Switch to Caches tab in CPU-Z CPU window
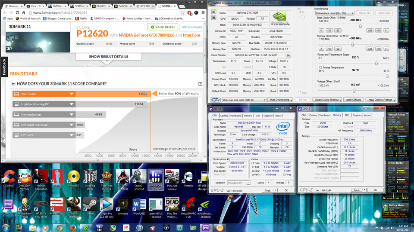Image resolution: width=414 pixels, height=232 pixels. pyautogui.click(x=224, y=116)
